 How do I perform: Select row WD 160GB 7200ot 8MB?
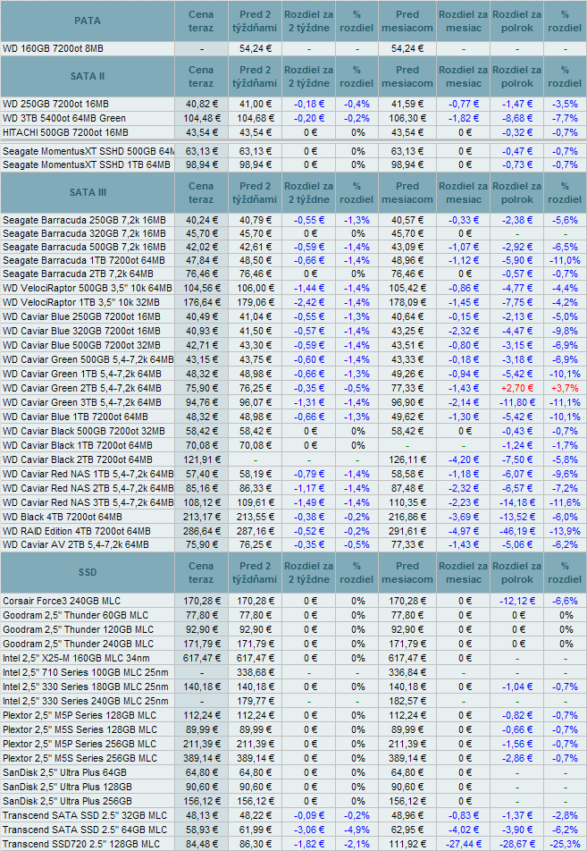coord(293,49)
